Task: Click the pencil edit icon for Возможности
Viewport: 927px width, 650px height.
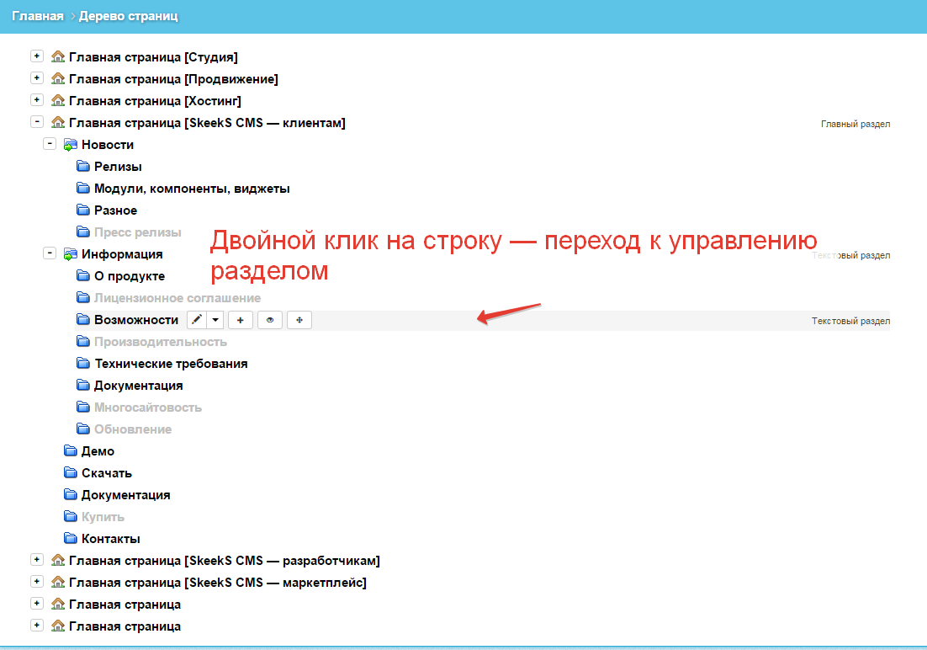Action: point(197,320)
